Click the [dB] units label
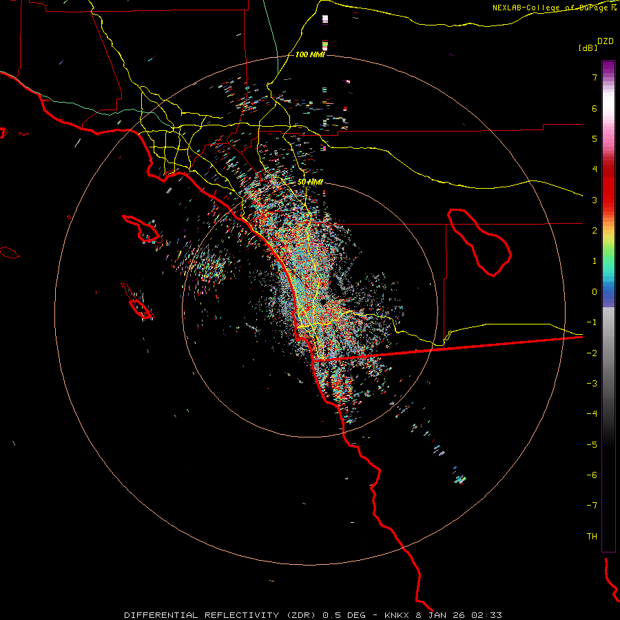This screenshot has width=620, height=620. pyautogui.click(x=588, y=48)
